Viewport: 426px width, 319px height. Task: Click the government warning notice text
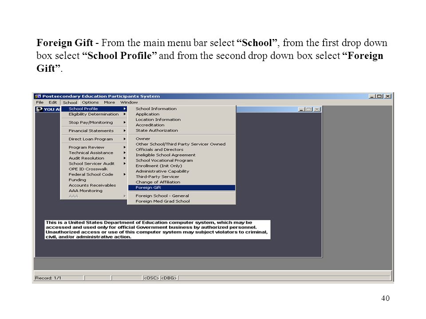[157, 230]
